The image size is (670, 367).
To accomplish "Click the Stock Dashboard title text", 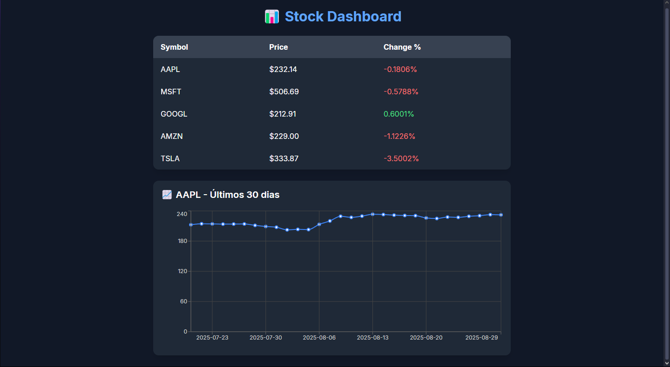I will coord(343,17).
